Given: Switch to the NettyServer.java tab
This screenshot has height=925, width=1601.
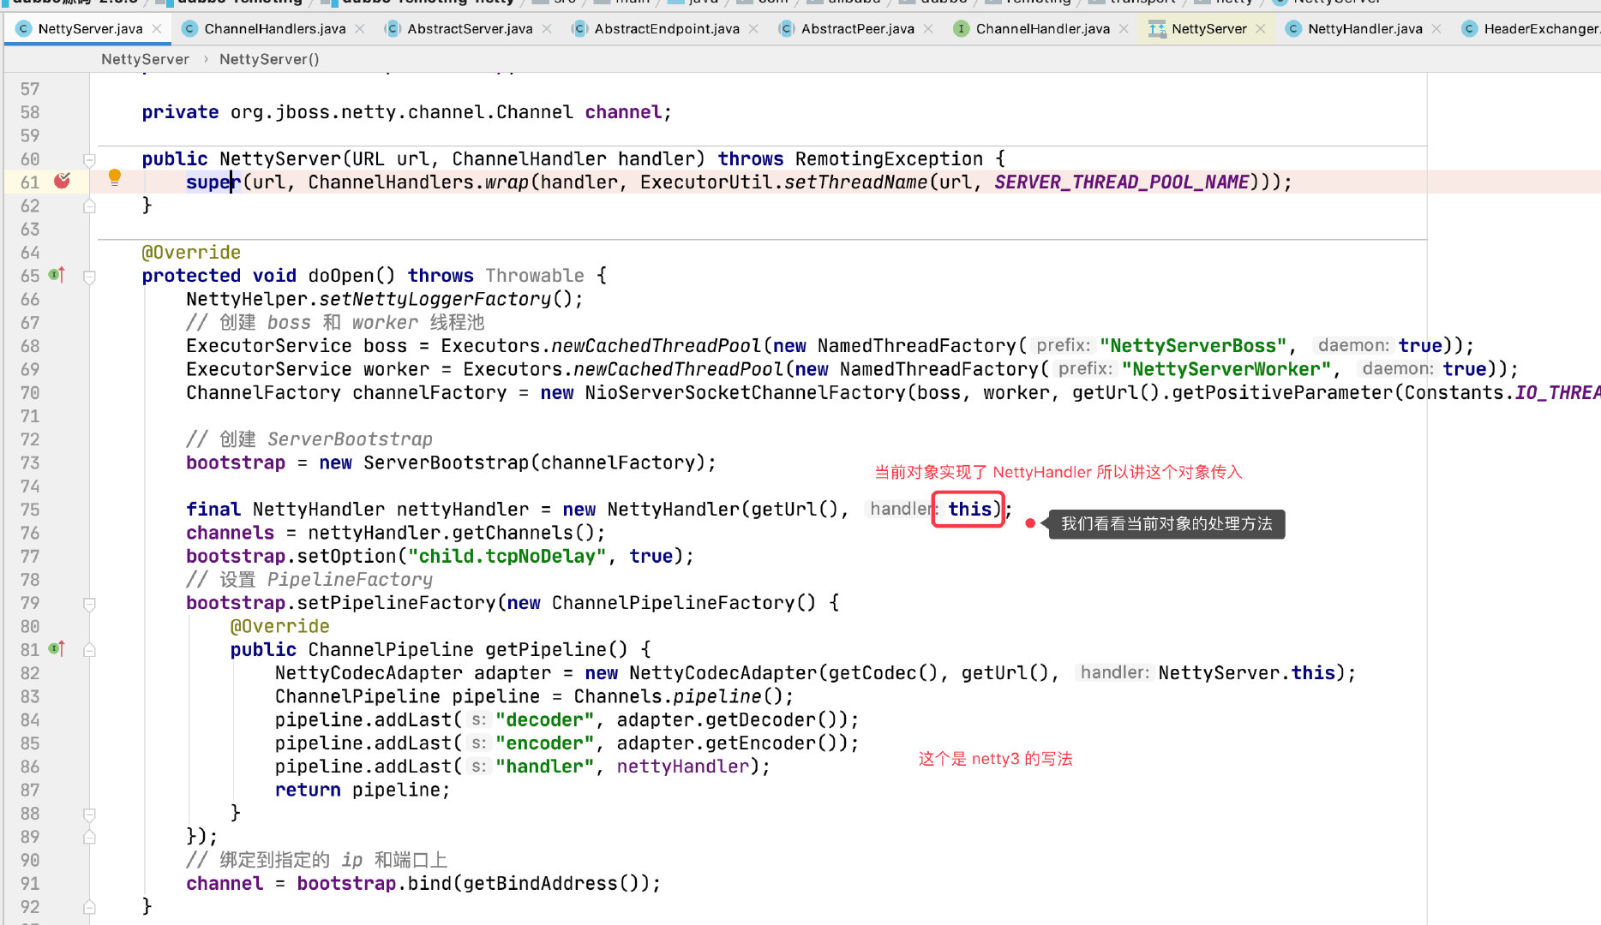Looking at the screenshot, I should [x=90, y=28].
